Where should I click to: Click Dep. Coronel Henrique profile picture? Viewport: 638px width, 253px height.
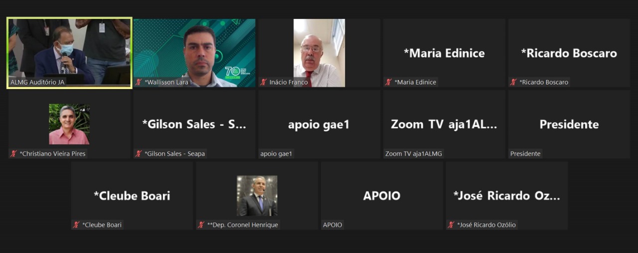click(257, 196)
